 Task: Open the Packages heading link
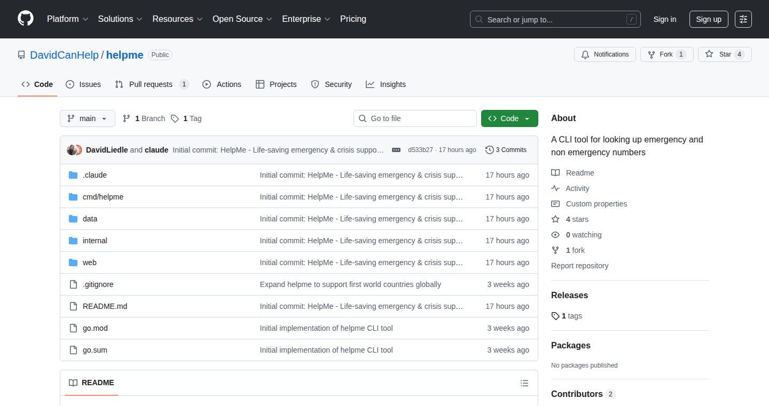(x=571, y=346)
